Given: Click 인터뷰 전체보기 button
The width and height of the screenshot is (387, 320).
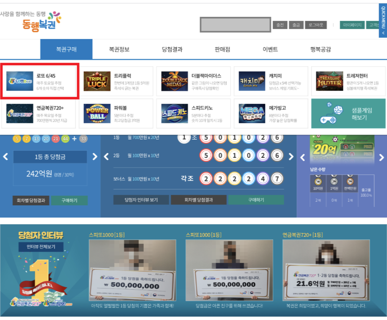Looking at the screenshot, I should (41, 247).
